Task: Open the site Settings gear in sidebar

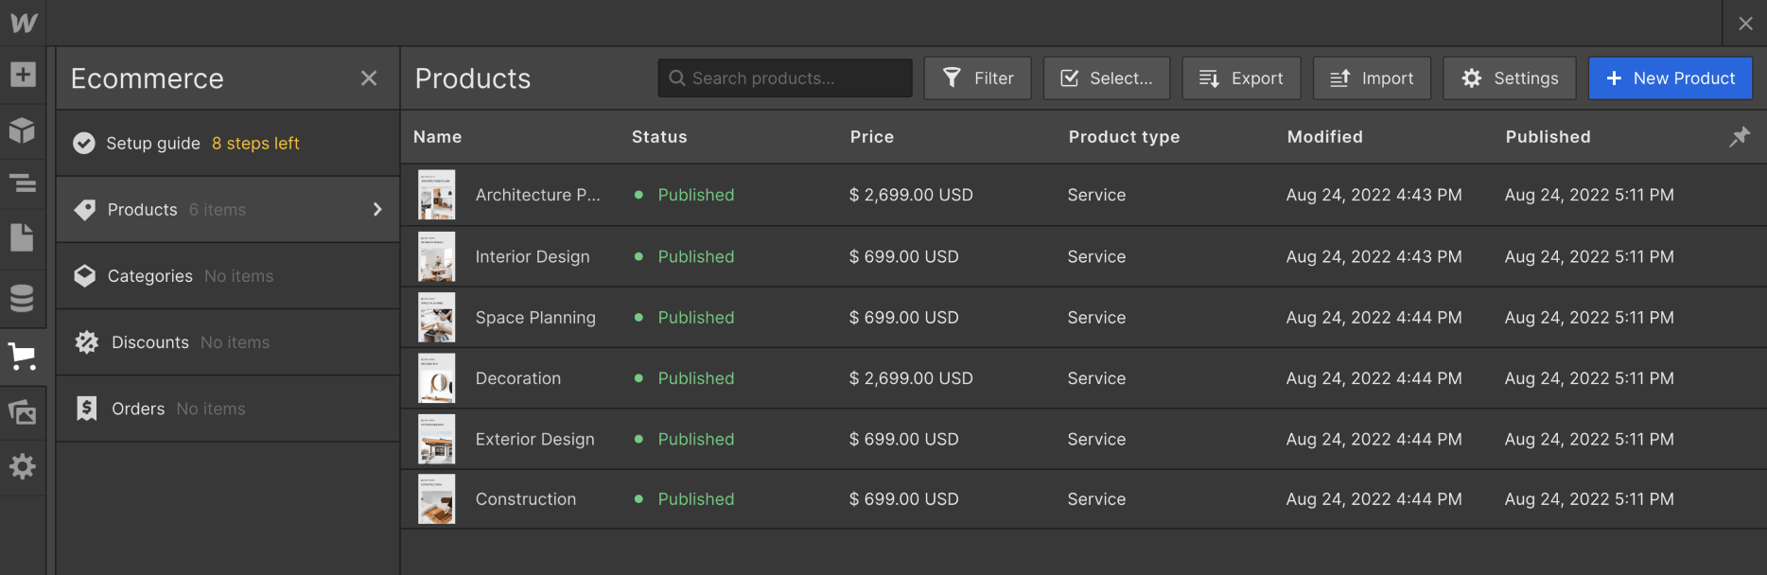Action: pyautogui.click(x=23, y=466)
